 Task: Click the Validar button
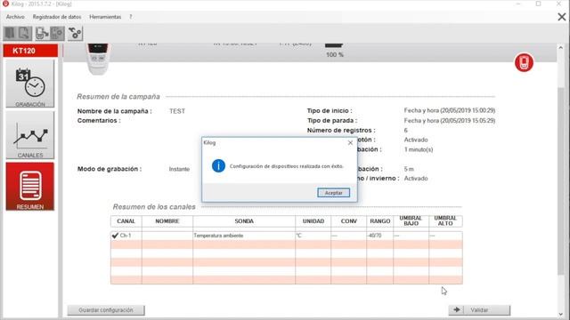point(479,310)
